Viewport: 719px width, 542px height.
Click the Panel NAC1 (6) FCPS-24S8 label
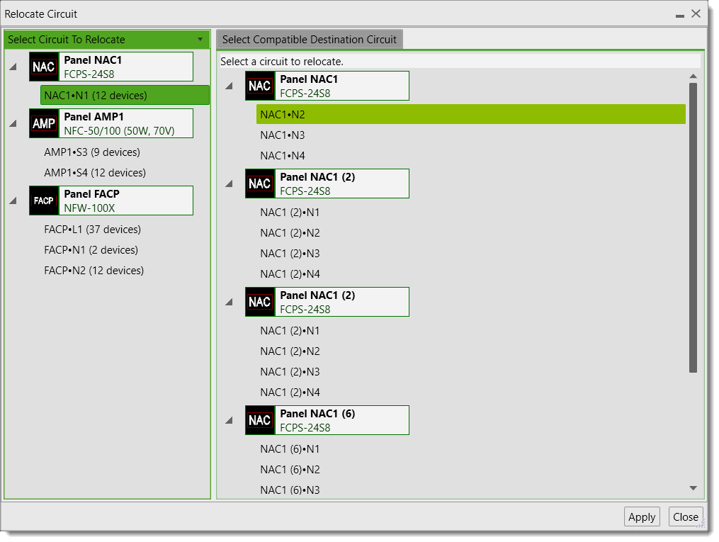[x=342, y=420]
